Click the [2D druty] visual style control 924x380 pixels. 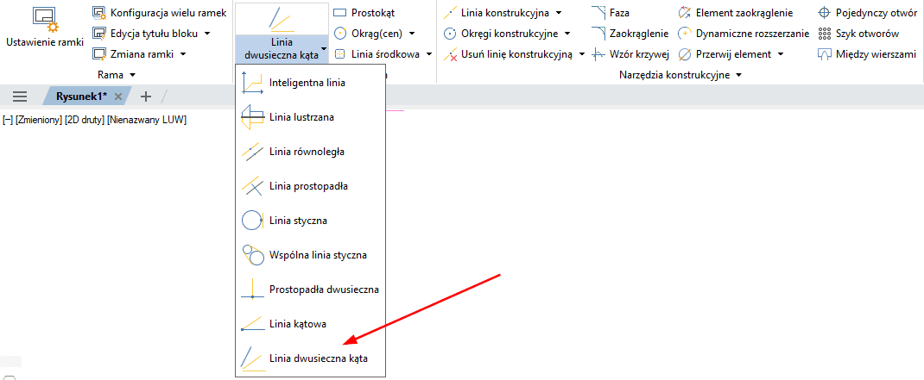pyautogui.click(x=85, y=120)
